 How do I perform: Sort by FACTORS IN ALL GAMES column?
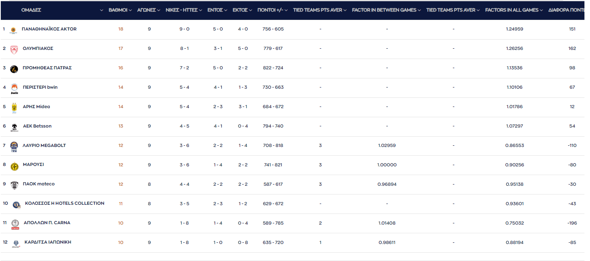[x=514, y=10]
